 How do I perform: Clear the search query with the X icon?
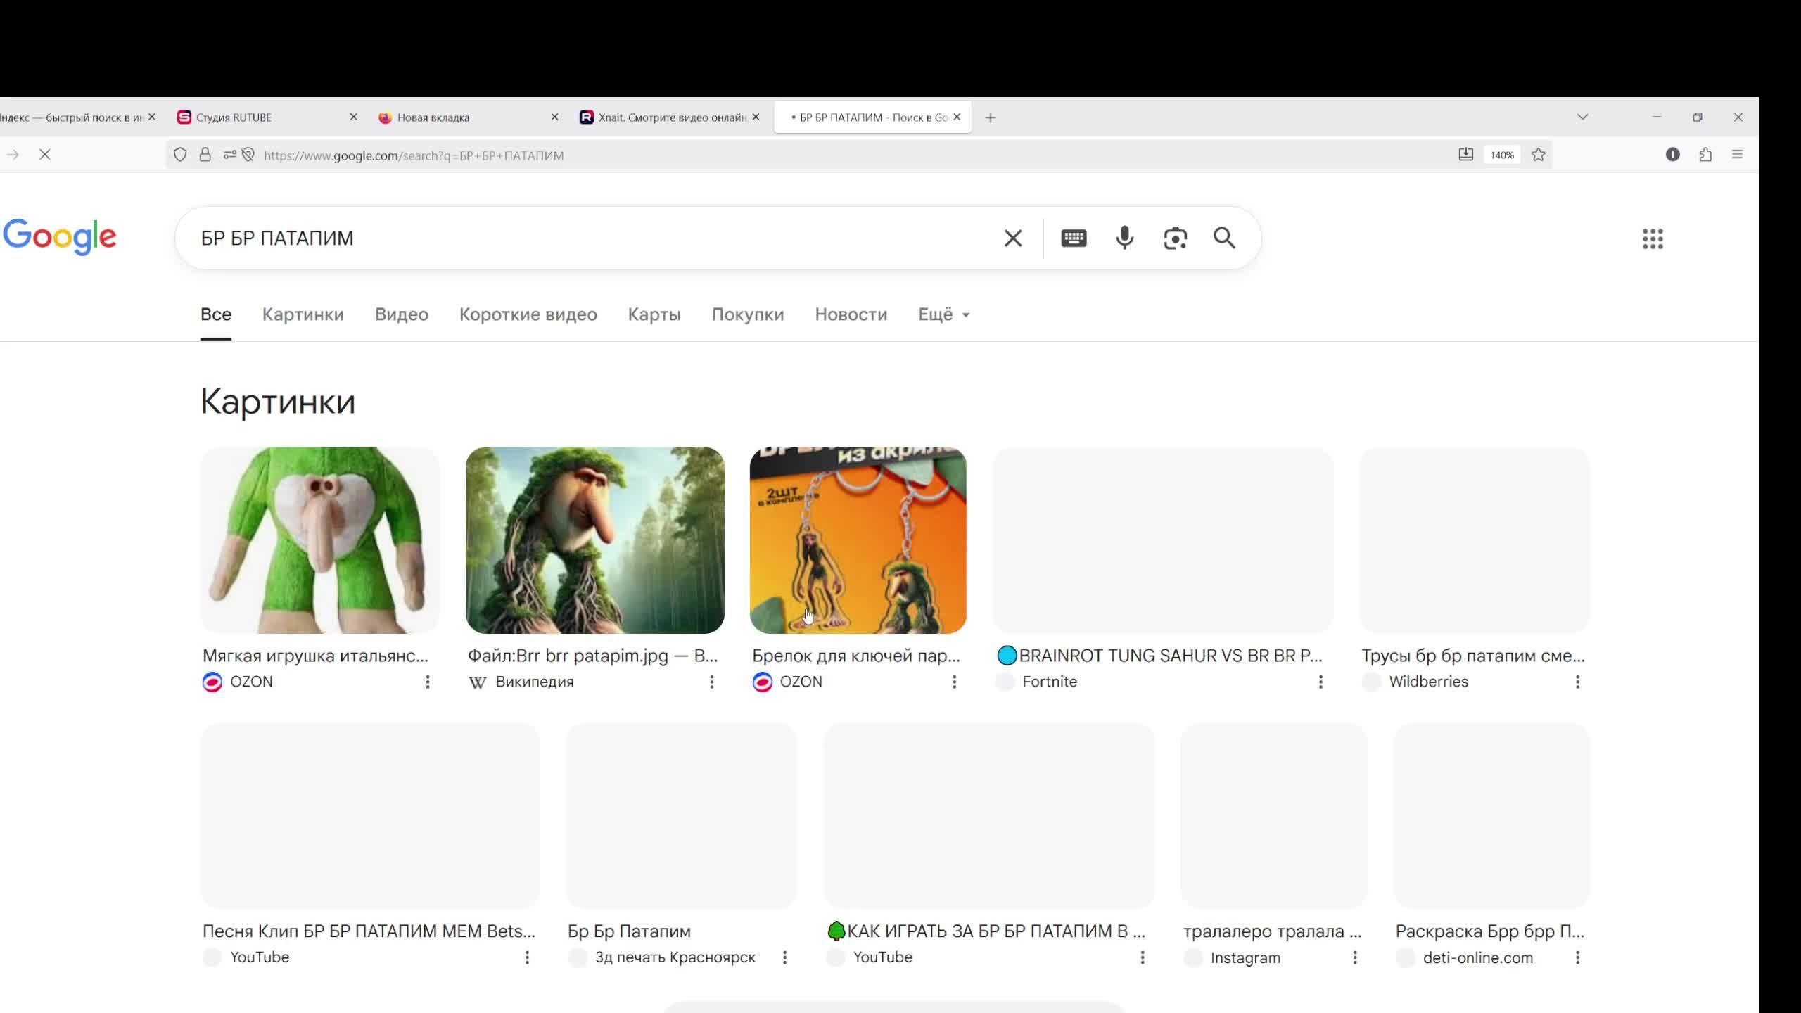[1013, 238]
